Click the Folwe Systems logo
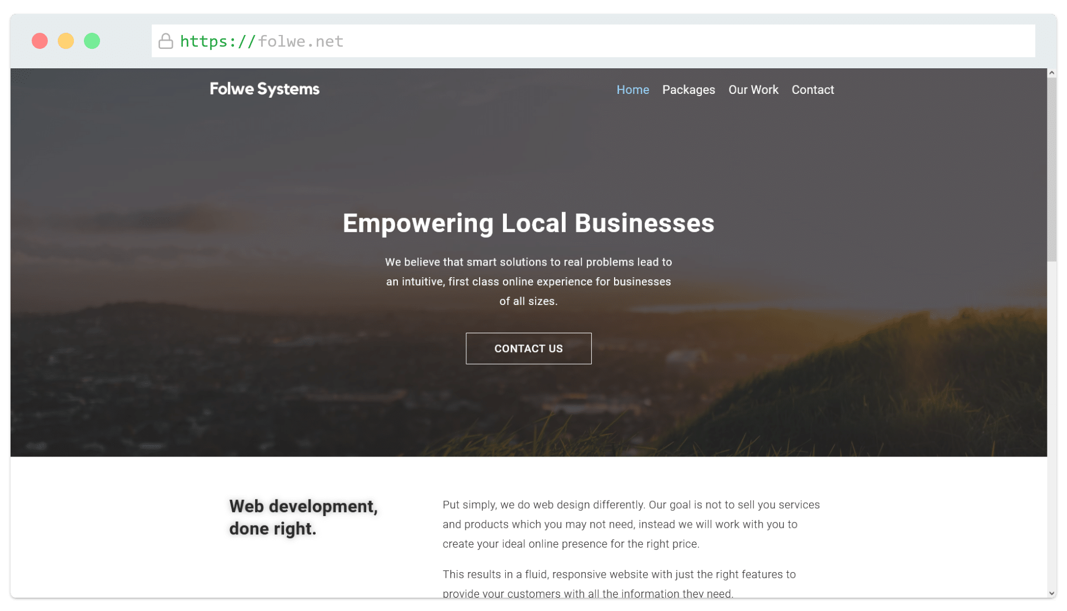 point(265,89)
